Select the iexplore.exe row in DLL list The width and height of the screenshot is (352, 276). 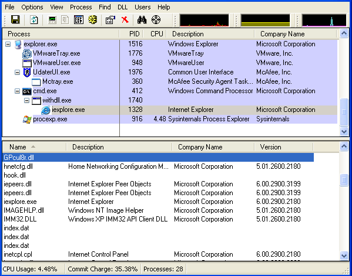point(158,202)
